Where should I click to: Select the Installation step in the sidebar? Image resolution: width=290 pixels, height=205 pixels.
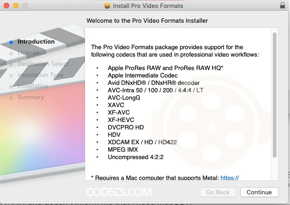pos(33,86)
